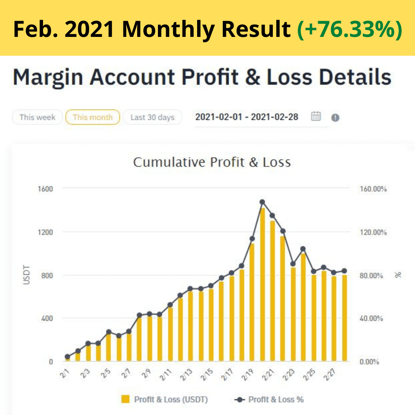Click the tallest yellow bar in chart

point(262,284)
